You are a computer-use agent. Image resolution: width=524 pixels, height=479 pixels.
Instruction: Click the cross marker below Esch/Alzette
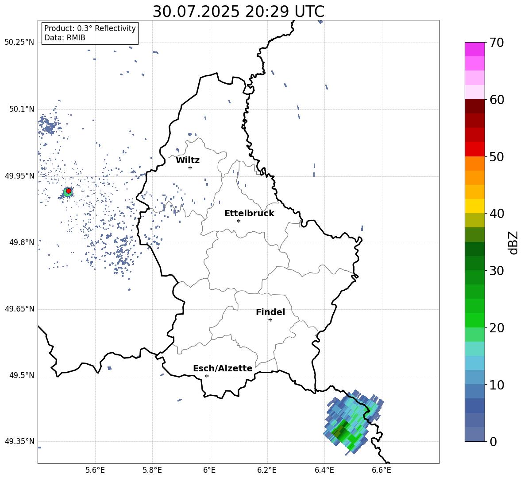click(207, 376)
